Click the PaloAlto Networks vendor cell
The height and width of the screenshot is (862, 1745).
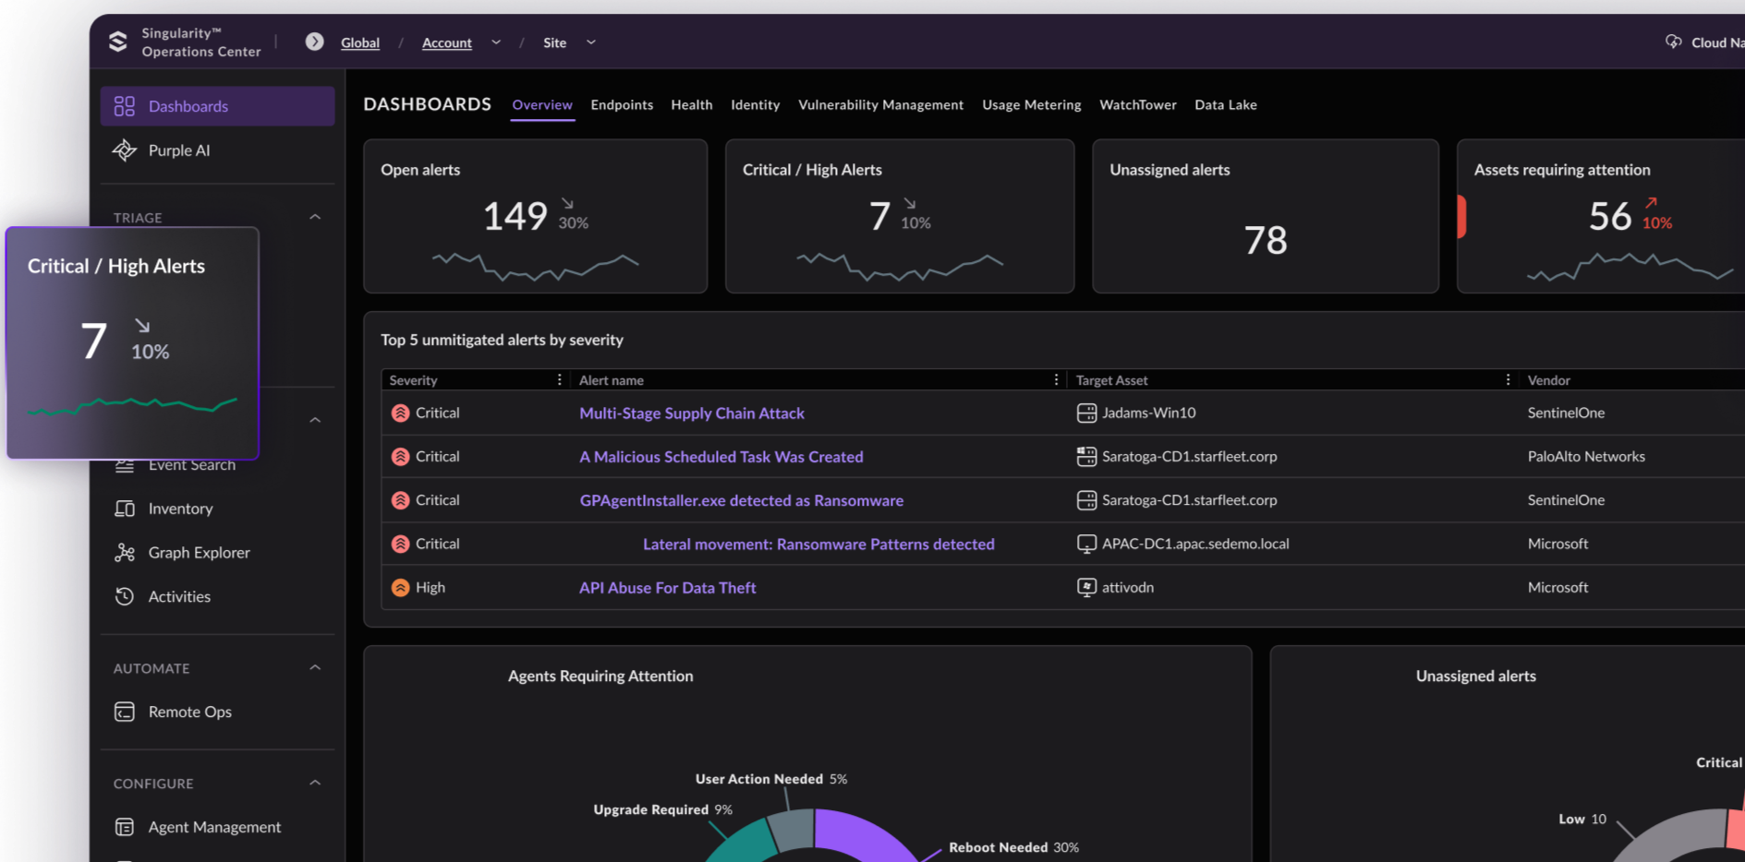click(1586, 456)
